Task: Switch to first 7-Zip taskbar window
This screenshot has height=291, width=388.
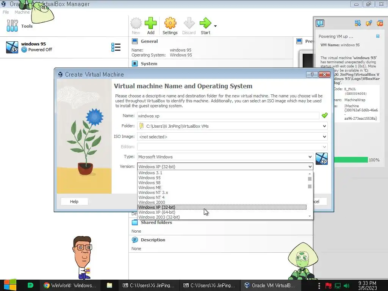Action: pos(149,285)
